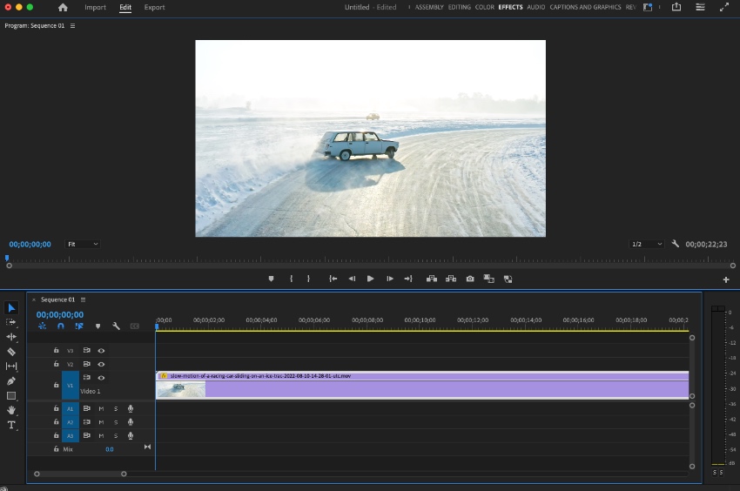The image size is (740, 491).
Task: Open the Fit zoom level dropdown
Action: click(x=83, y=245)
